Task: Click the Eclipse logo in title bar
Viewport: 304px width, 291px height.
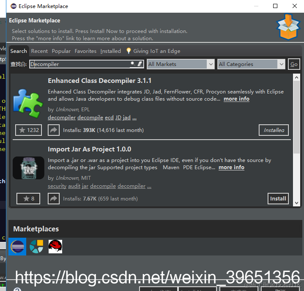Action: (14, 6)
